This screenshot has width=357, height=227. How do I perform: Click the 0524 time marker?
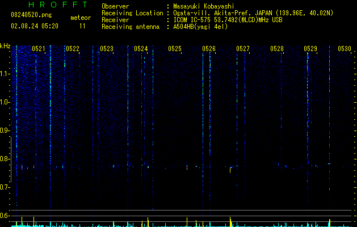pyautogui.click(x=141, y=49)
